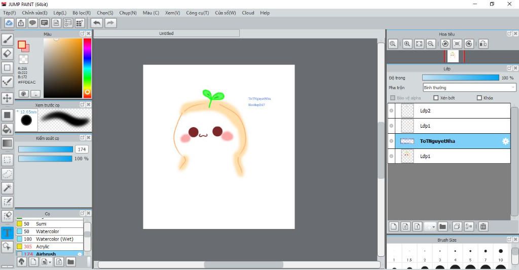Open the Pha trộn blending mode dropdown
This screenshot has width=519, height=270.
[x=469, y=87]
